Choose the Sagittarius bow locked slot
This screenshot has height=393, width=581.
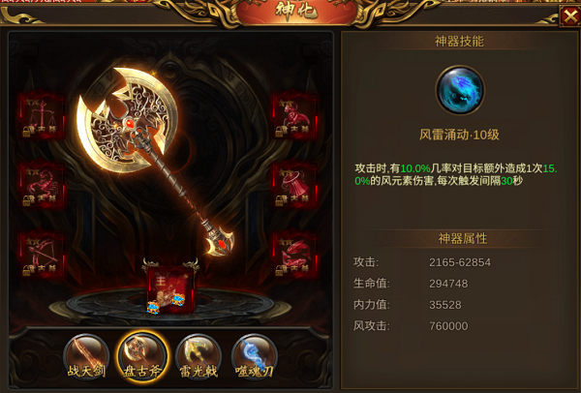pyautogui.click(x=42, y=256)
